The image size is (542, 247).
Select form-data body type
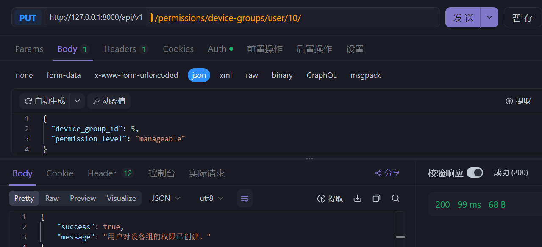(x=64, y=75)
